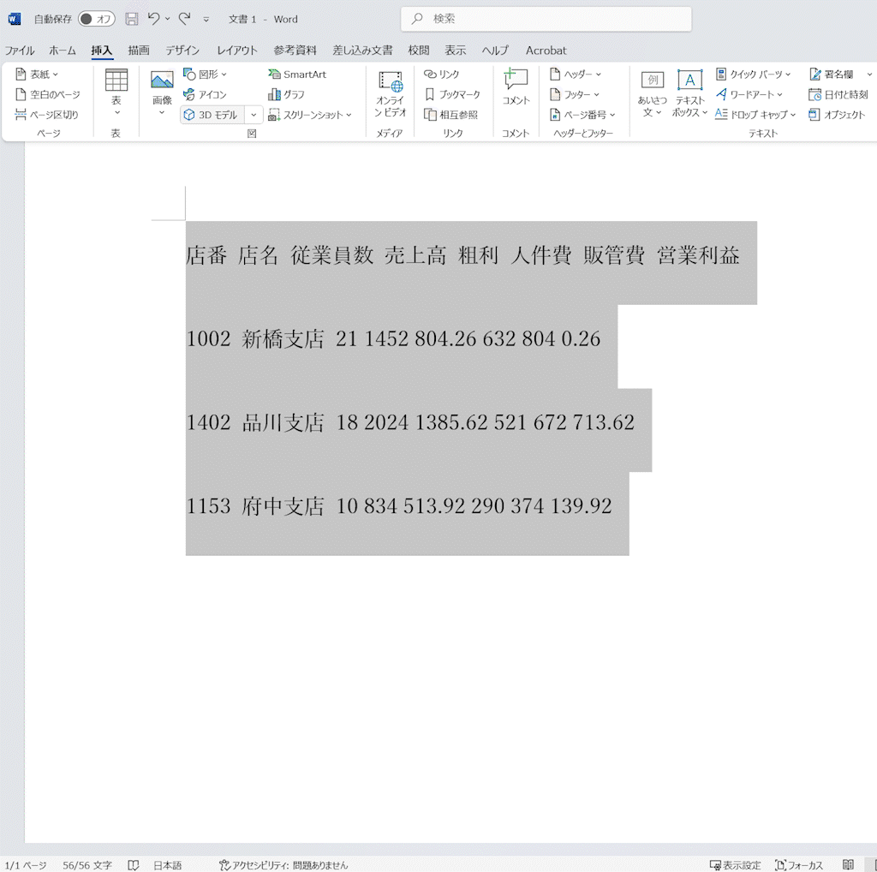Open the Layout (レイアウト) tab
Image resolution: width=877 pixels, height=872 pixels.
(x=237, y=51)
